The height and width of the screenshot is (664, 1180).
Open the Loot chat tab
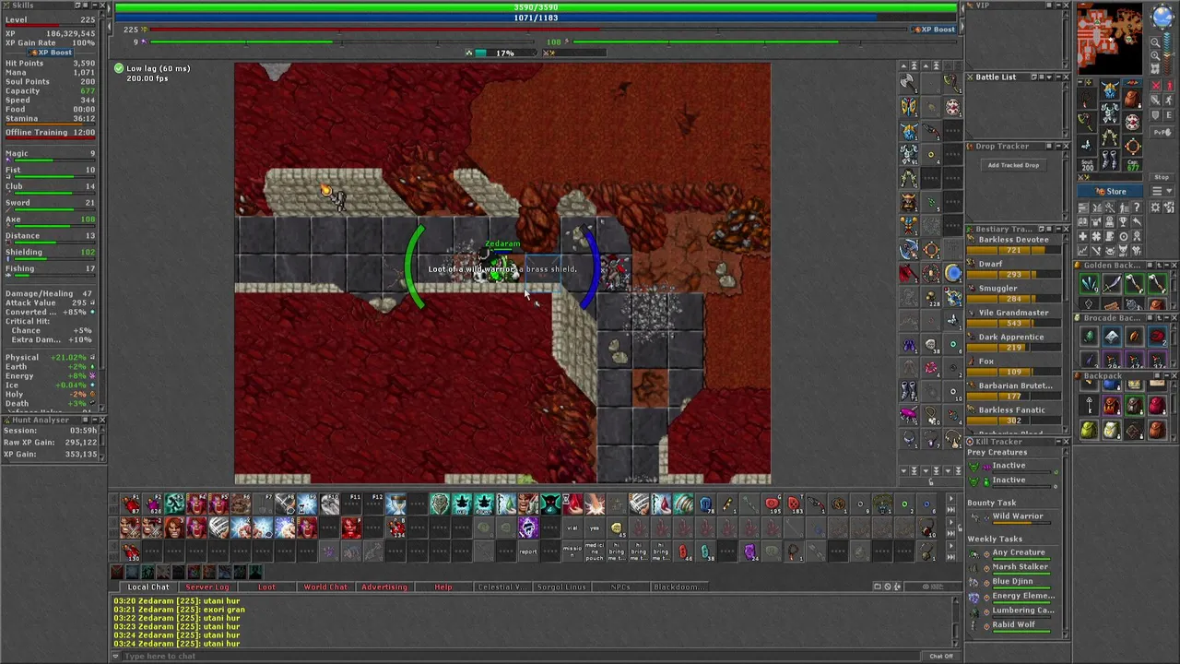[266, 587]
